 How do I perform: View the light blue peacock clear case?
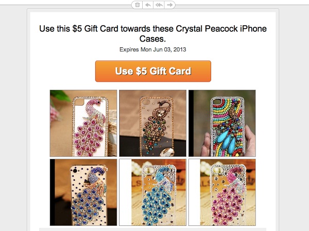point(153,192)
